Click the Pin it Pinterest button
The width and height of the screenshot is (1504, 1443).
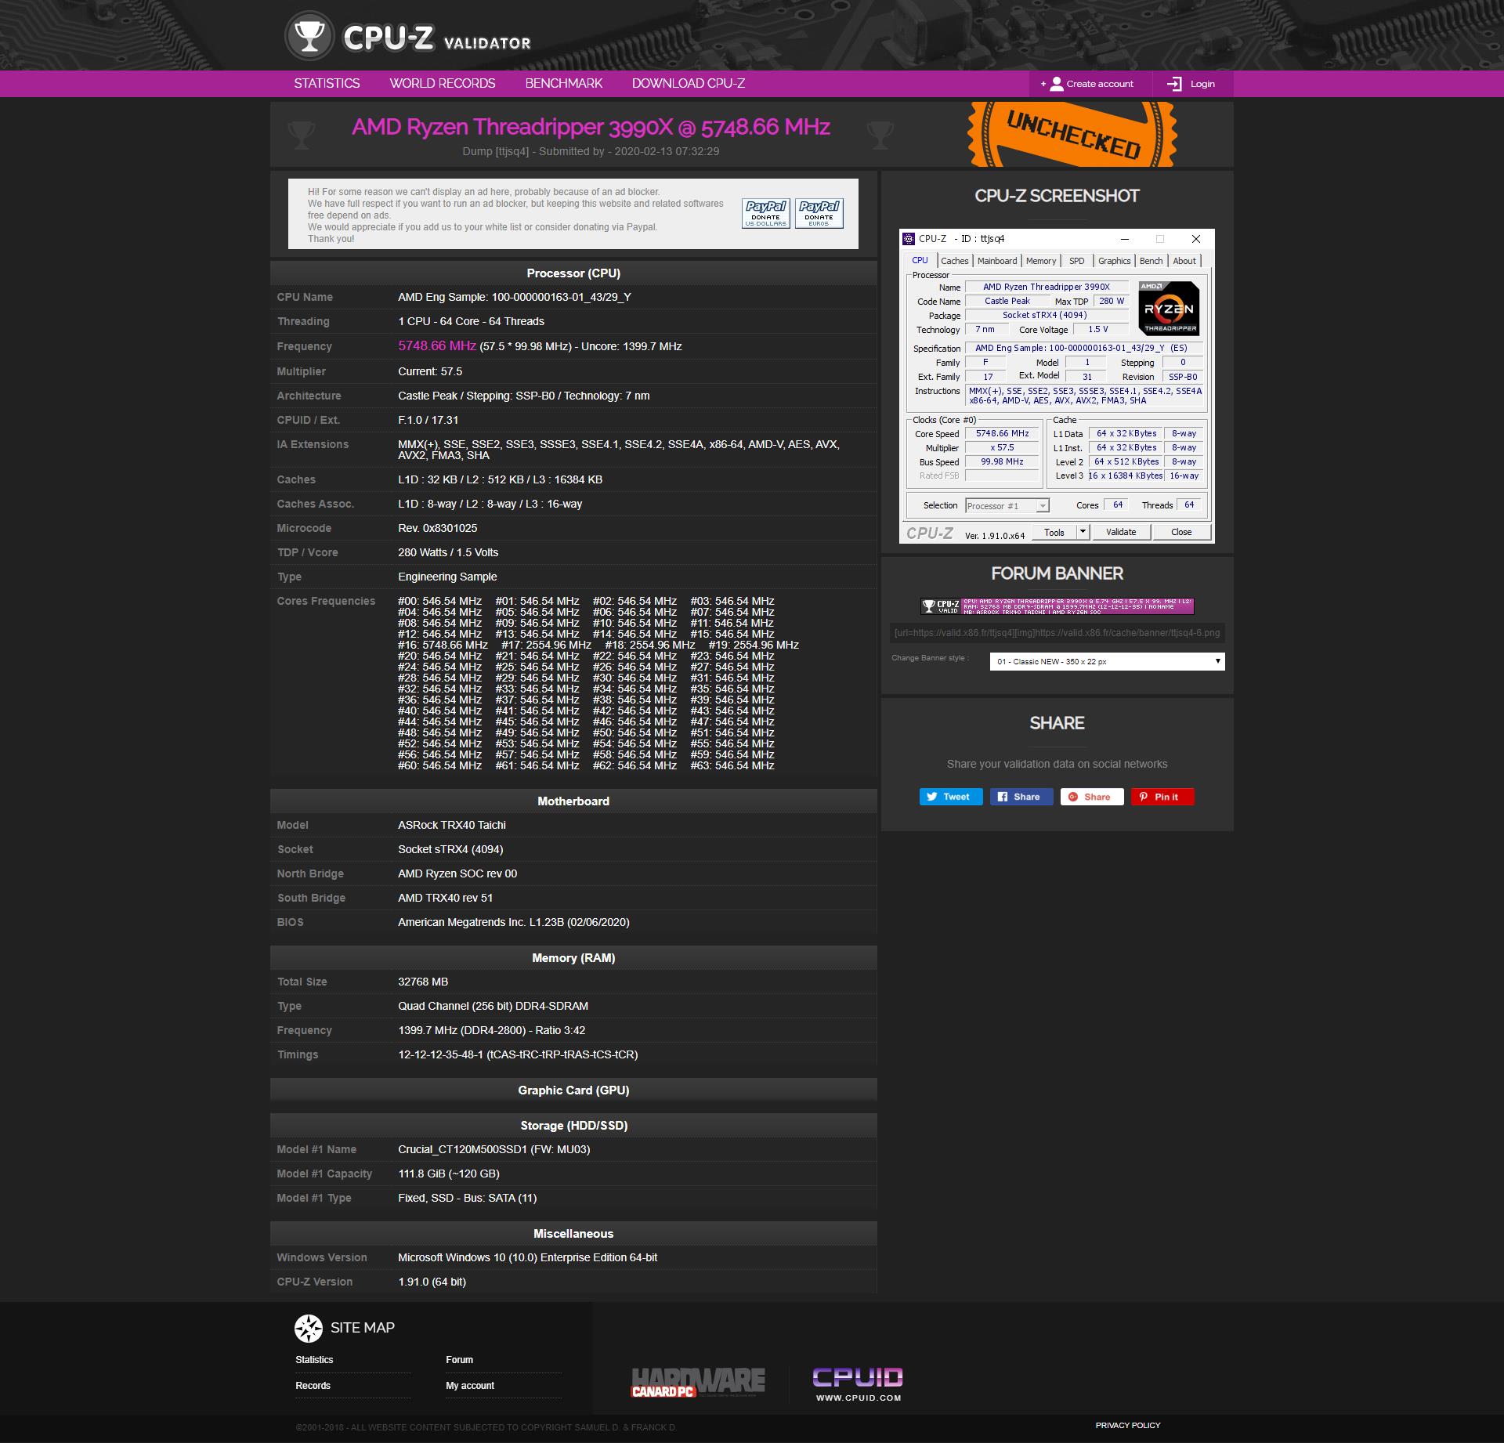[x=1162, y=797]
